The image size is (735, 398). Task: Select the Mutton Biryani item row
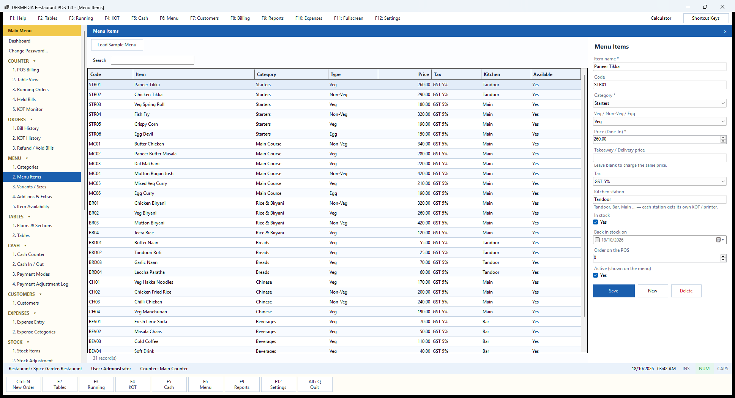[x=334, y=223]
